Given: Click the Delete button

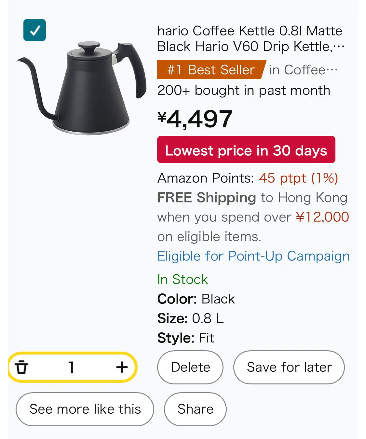Looking at the screenshot, I should tap(190, 367).
